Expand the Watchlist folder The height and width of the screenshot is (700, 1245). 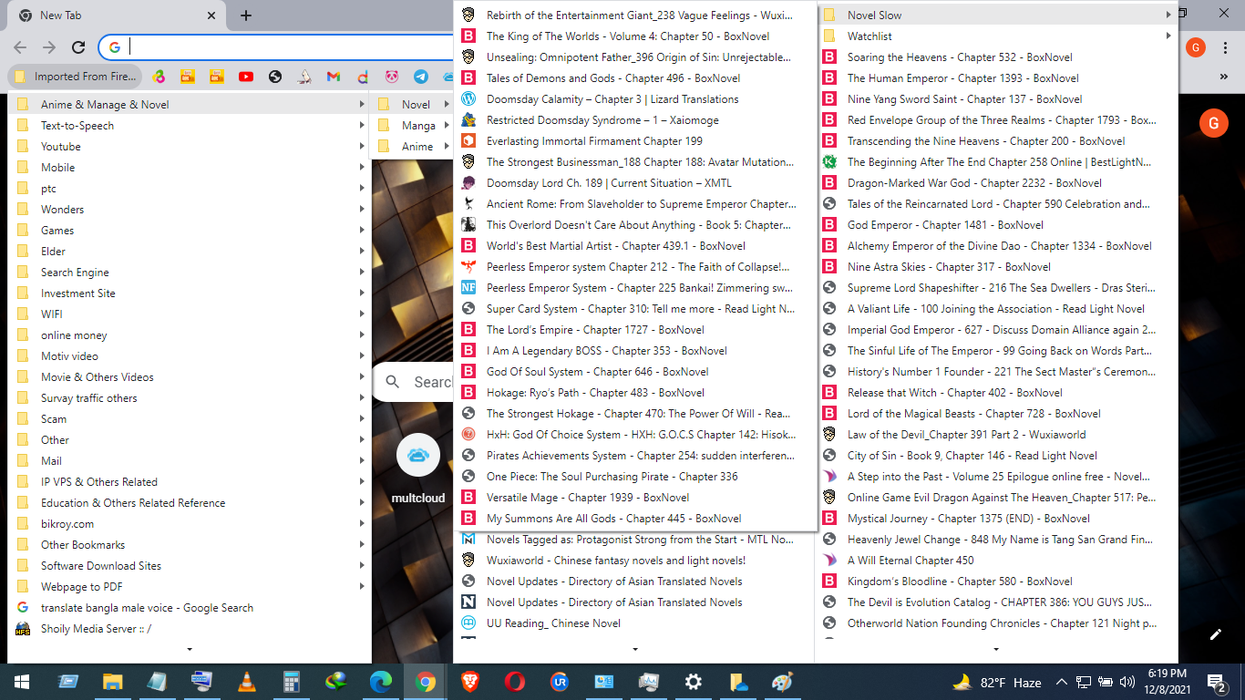click(x=996, y=36)
